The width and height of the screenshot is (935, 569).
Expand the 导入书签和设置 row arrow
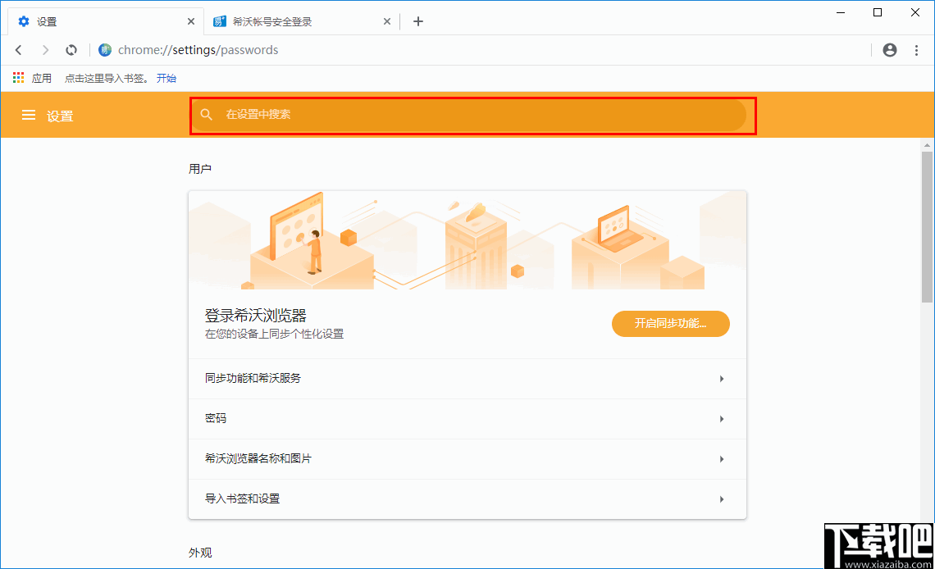coord(722,499)
